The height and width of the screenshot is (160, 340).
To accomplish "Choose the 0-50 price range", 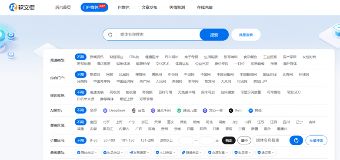I will tap(93, 140).
